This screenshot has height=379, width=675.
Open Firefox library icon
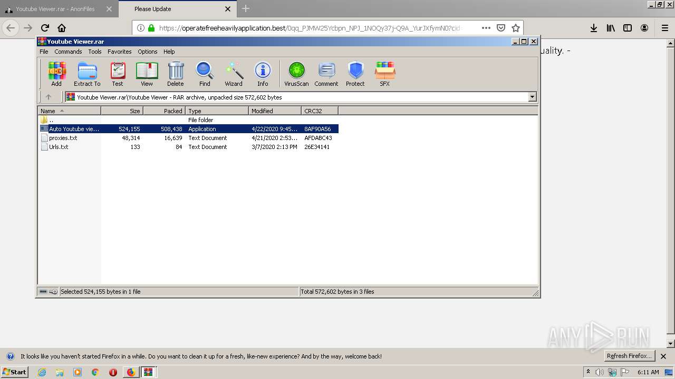(x=611, y=28)
